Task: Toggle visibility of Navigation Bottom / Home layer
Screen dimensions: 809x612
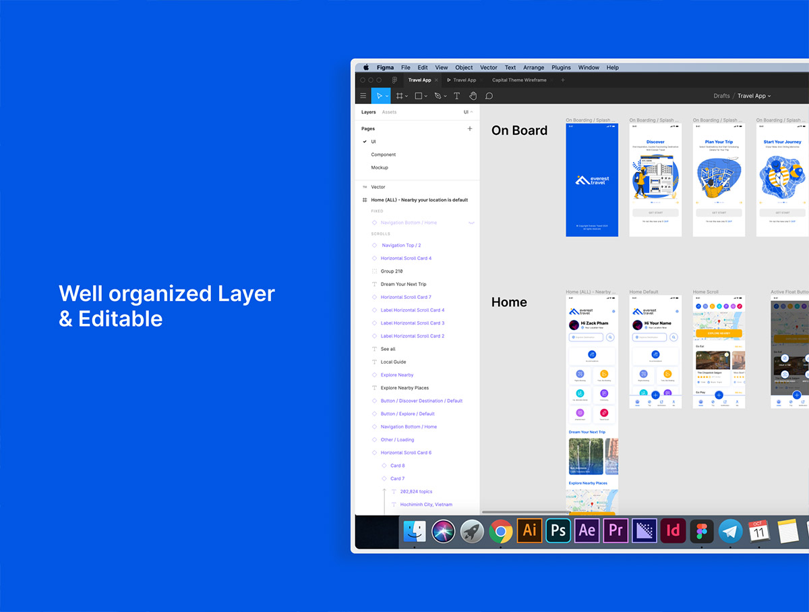Action: [x=471, y=223]
